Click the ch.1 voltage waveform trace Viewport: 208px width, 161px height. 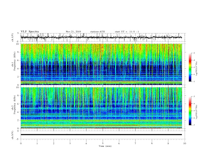pos(101,37)
